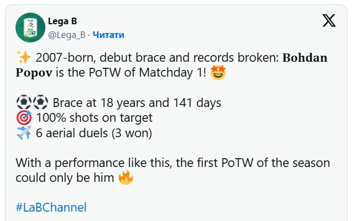Click the airplane emoji
This screenshot has width=360, height=221.
(24, 132)
